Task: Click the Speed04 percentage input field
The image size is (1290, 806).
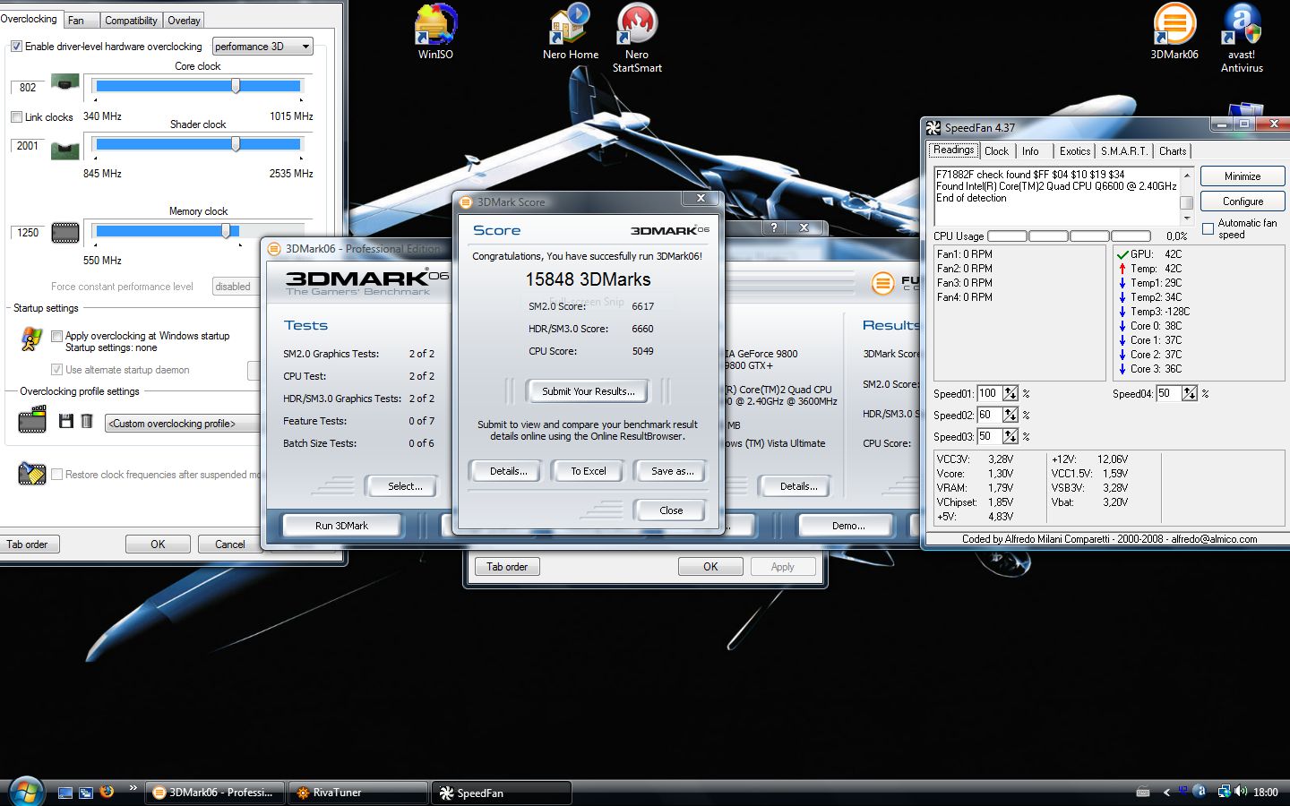Action: (1168, 393)
